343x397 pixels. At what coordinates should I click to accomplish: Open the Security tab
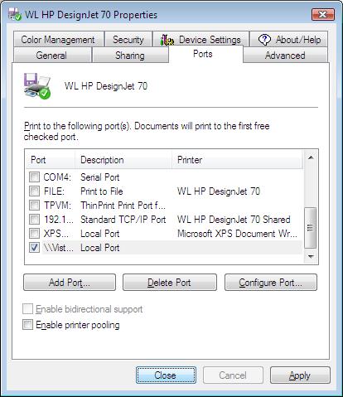128,40
